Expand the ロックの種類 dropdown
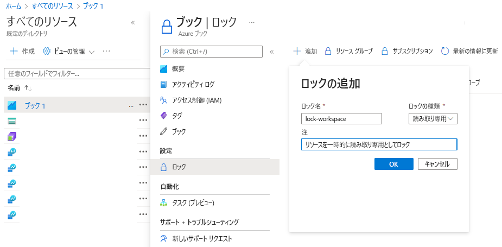502x247 pixels. [x=433, y=118]
